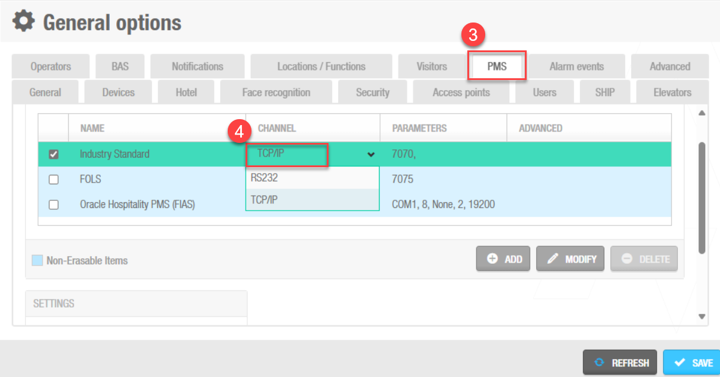Open the Face recognition tab
Viewport: 720px width, 377px height.
[276, 92]
